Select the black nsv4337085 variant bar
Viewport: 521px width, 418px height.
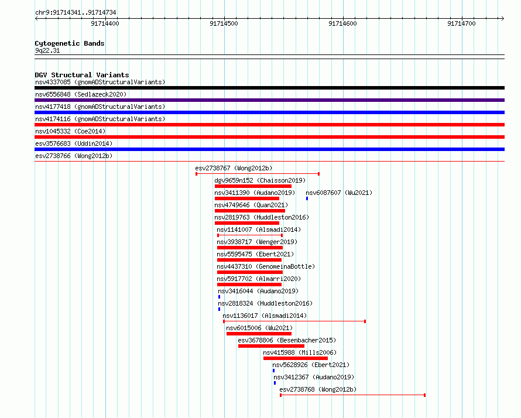click(x=269, y=88)
